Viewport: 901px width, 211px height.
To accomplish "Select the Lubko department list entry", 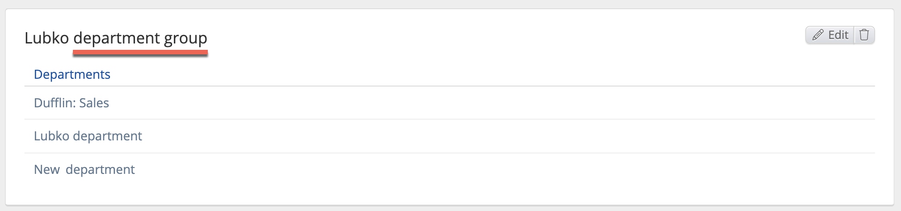I will 88,136.
